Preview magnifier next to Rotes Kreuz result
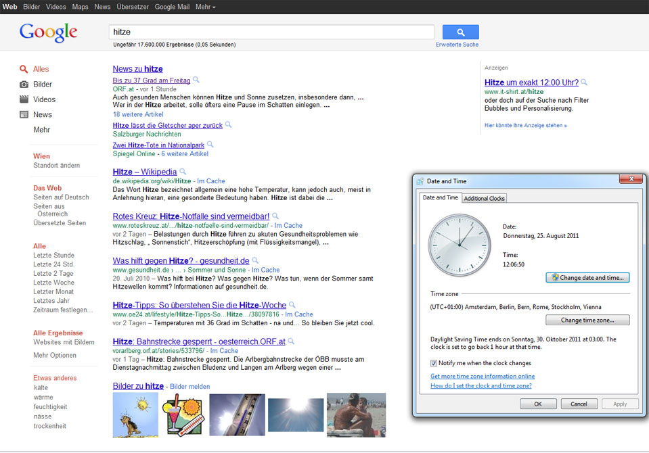This screenshot has width=649, height=453. [x=275, y=216]
